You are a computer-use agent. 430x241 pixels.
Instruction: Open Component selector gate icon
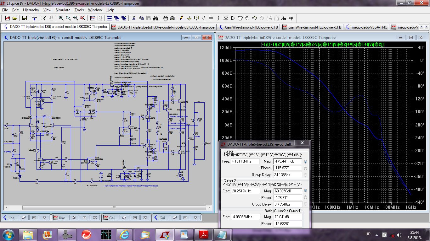coord(233,18)
